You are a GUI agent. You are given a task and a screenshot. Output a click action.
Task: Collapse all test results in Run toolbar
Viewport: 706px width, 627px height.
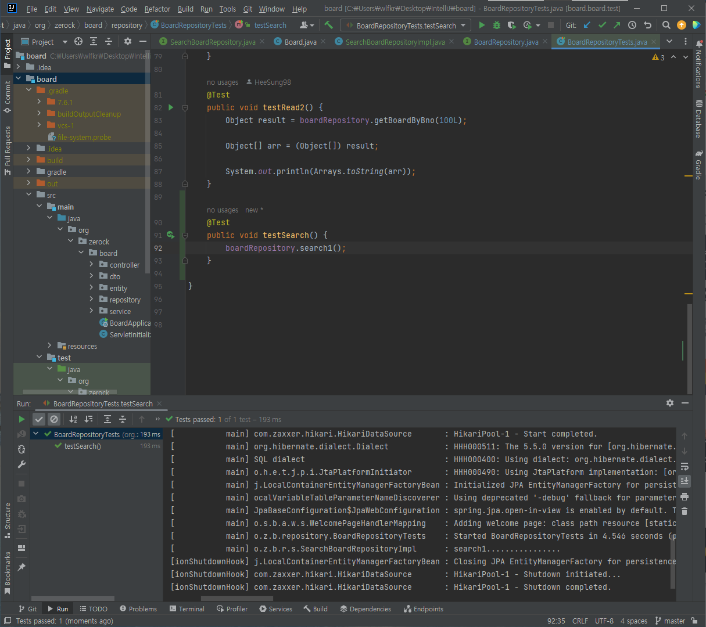123,419
